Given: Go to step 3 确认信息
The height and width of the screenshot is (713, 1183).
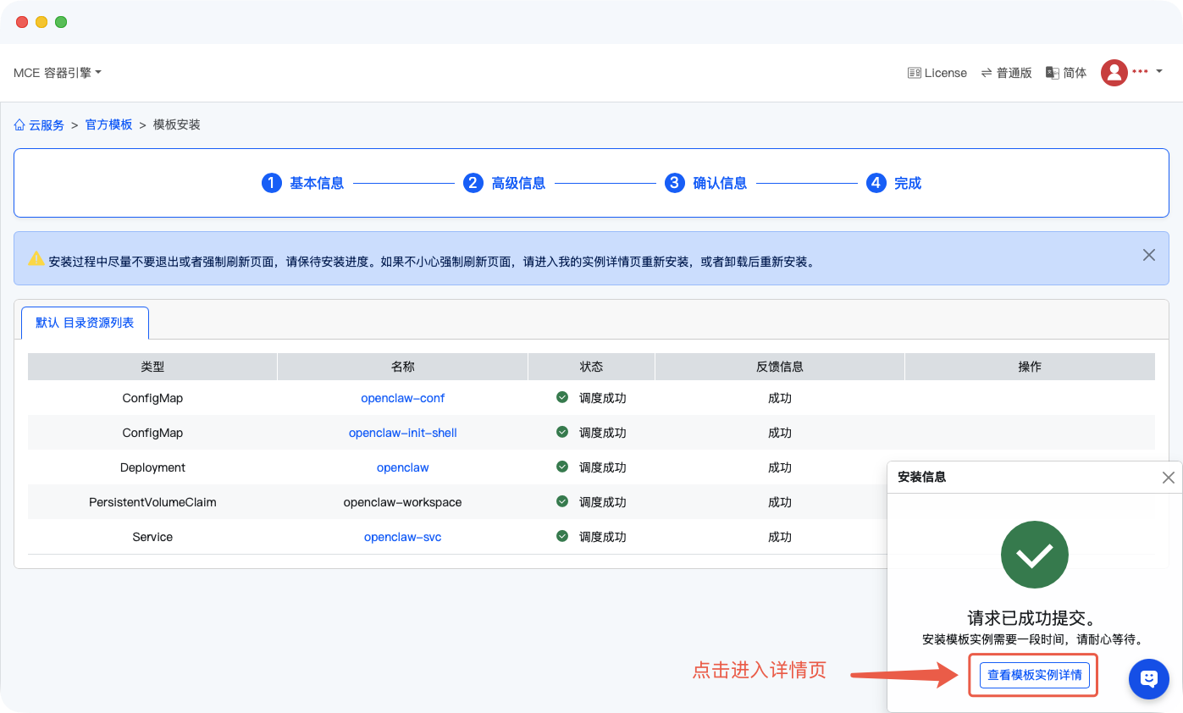Looking at the screenshot, I should 706,183.
